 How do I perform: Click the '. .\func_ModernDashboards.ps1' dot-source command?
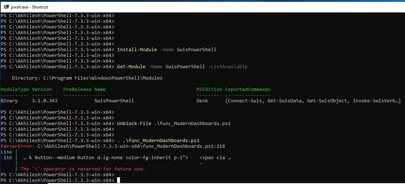158,141
